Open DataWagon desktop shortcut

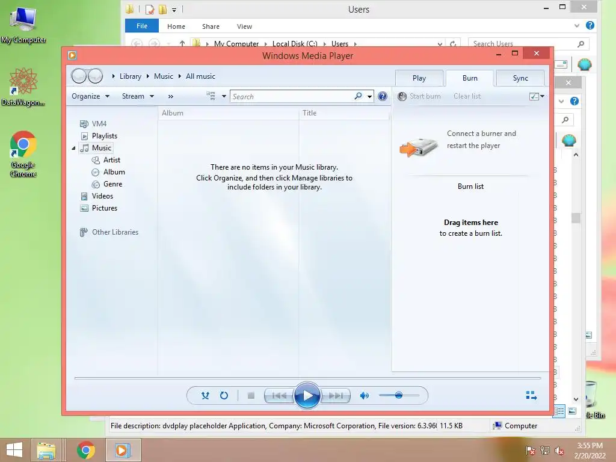23,87
